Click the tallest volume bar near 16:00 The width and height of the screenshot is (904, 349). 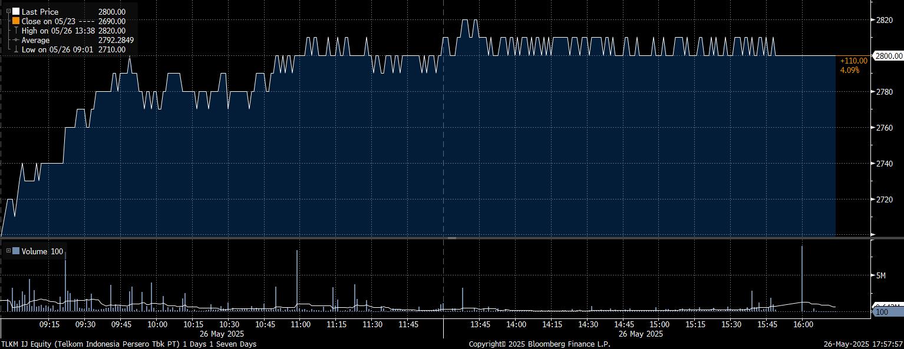click(x=802, y=277)
